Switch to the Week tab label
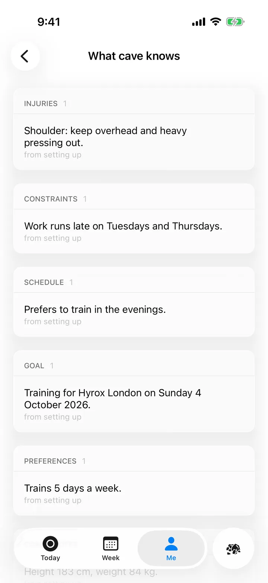268x583 pixels. click(111, 558)
